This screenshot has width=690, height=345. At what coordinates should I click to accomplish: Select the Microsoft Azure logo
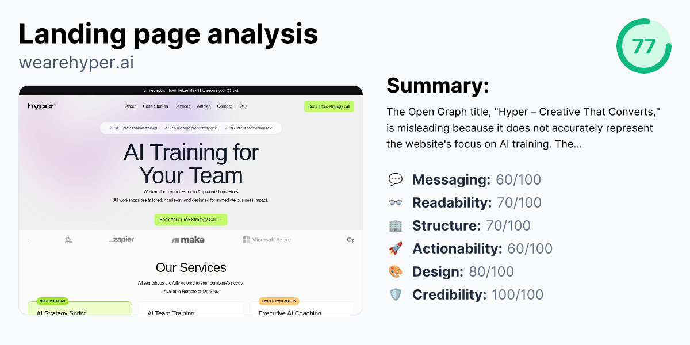click(267, 240)
